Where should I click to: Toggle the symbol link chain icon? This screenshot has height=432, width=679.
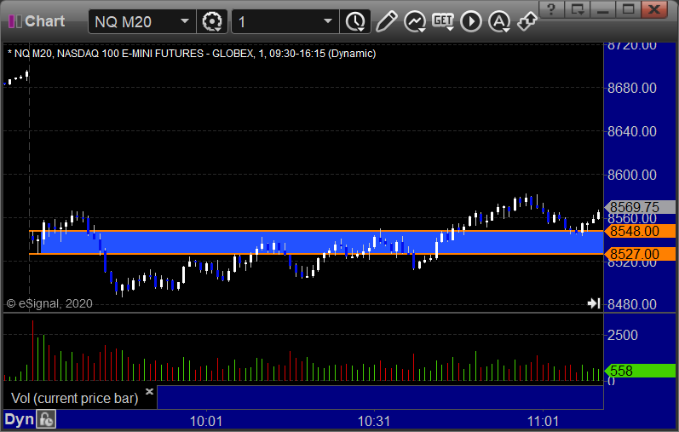527,21
